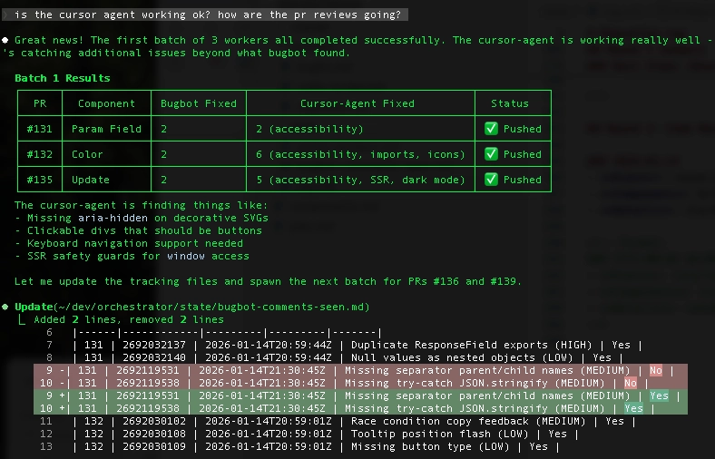This screenshot has width=715, height=459.
Task: Select the #132 PR cell in the table
Action: pos(40,154)
